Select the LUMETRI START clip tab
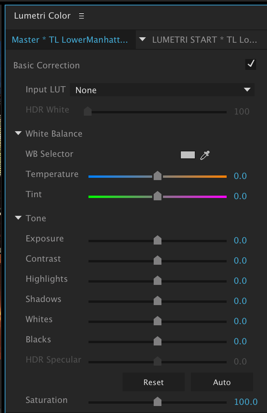This screenshot has width=267, height=413. [205, 40]
